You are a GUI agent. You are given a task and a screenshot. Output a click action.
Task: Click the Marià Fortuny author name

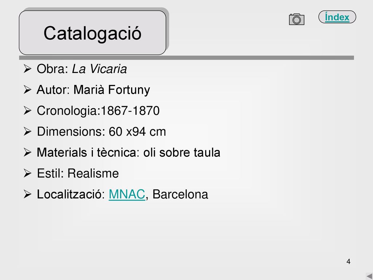112,90
